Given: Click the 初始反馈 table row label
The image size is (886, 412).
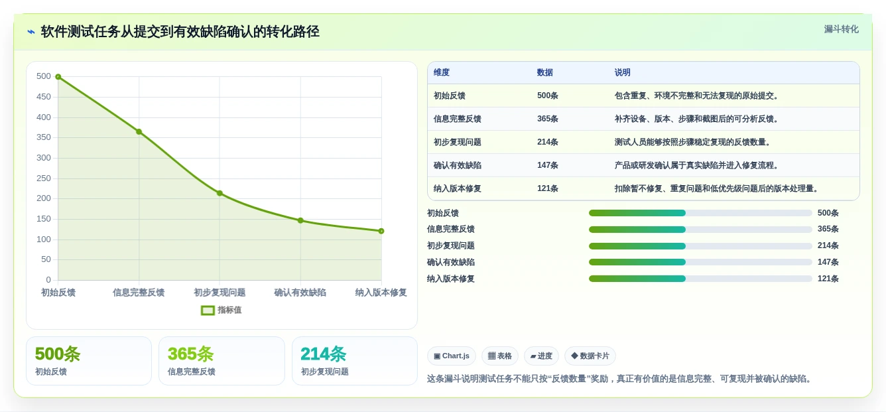Looking at the screenshot, I should (450, 96).
